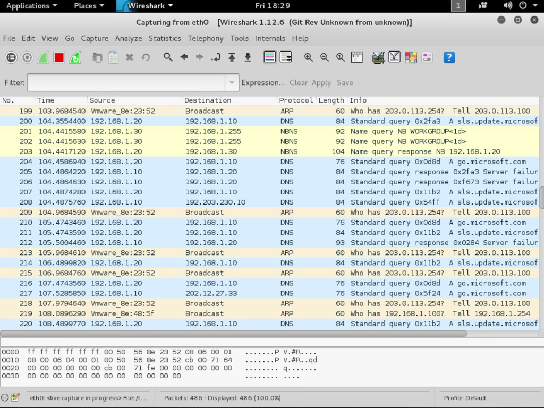Open Wireshark help via toolbar icon
This screenshot has height=408, width=544.
pos(449,57)
